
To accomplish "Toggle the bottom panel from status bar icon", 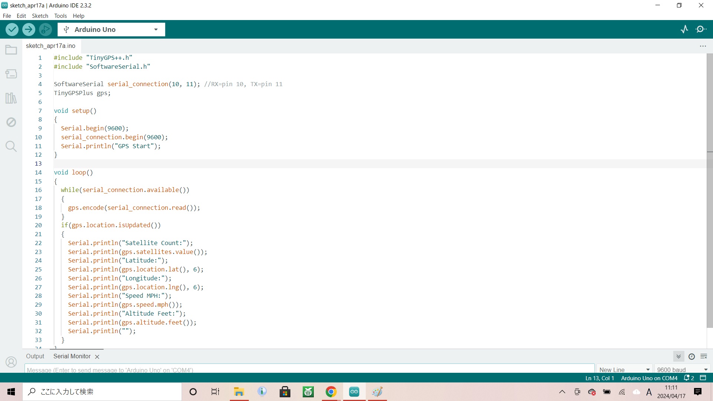I will [x=703, y=378].
